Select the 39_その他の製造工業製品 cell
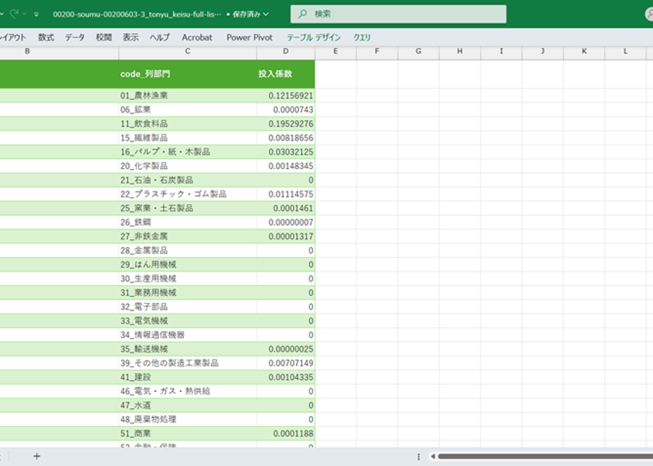The height and width of the screenshot is (466, 653). point(187,363)
